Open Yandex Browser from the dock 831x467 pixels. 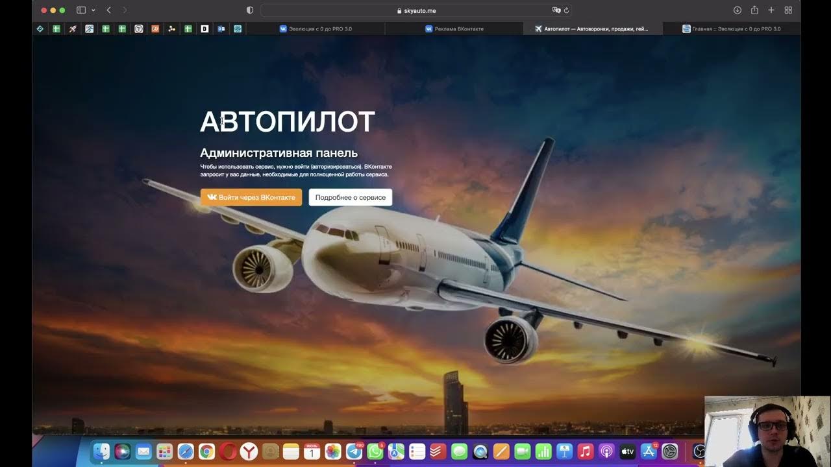pyautogui.click(x=249, y=451)
